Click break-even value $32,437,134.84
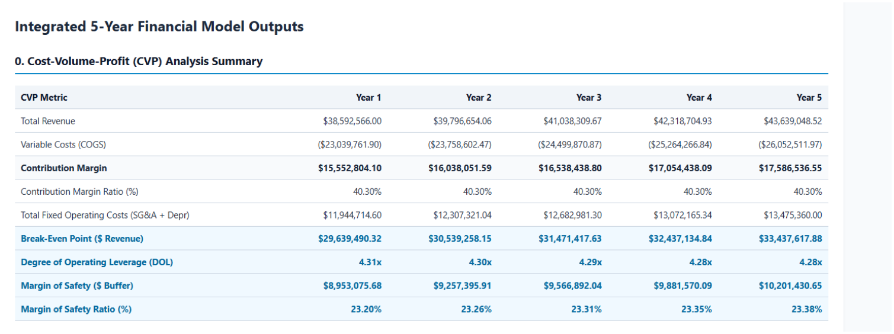Image resolution: width=894 pixels, height=334 pixels. [x=681, y=239]
